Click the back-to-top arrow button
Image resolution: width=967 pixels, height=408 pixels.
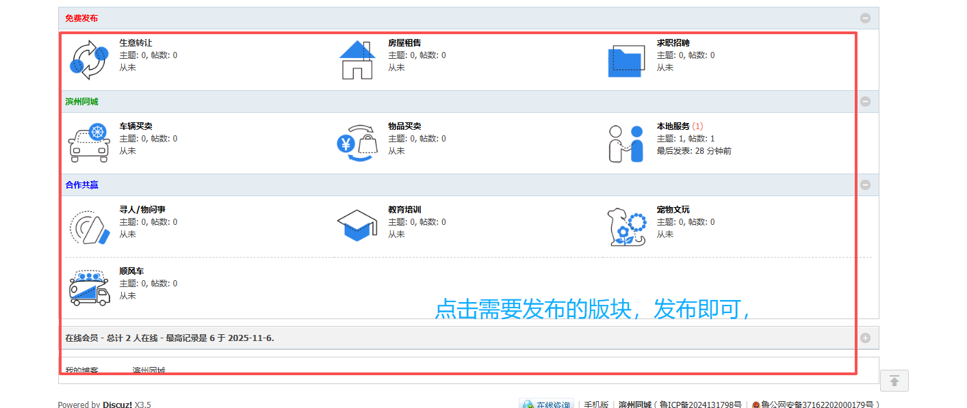click(x=894, y=381)
